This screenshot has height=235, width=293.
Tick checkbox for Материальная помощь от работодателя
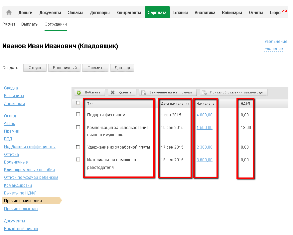pyautogui.click(x=78, y=160)
